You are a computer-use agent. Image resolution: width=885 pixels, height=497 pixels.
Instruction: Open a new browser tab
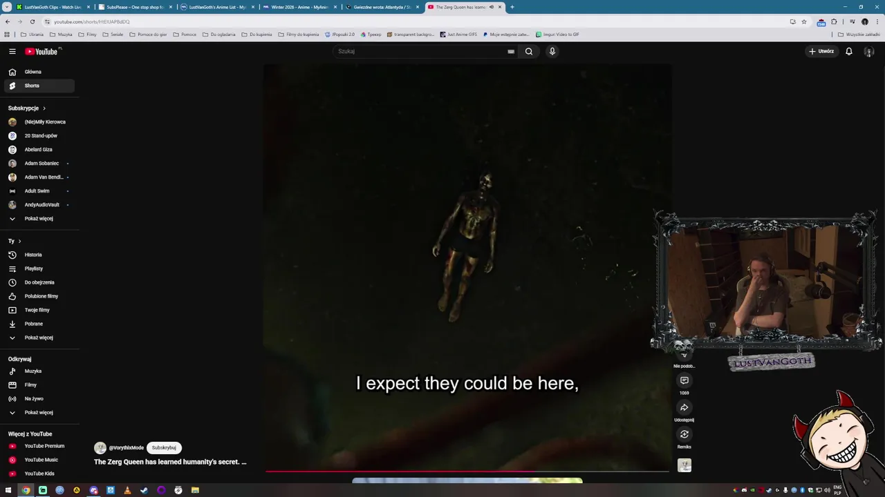tap(512, 7)
